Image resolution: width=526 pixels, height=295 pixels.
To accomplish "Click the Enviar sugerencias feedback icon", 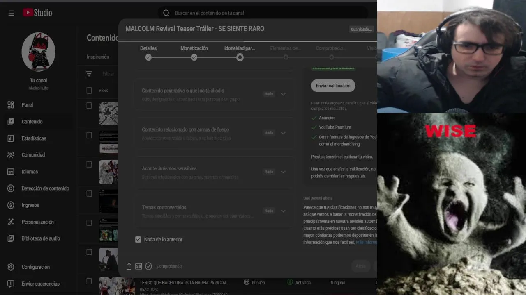I will click(11, 284).
